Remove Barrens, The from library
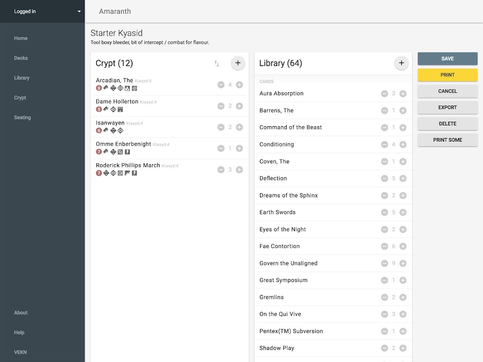Image resolution: width=483 pixels, height=362 pixels. coord(384,110)
